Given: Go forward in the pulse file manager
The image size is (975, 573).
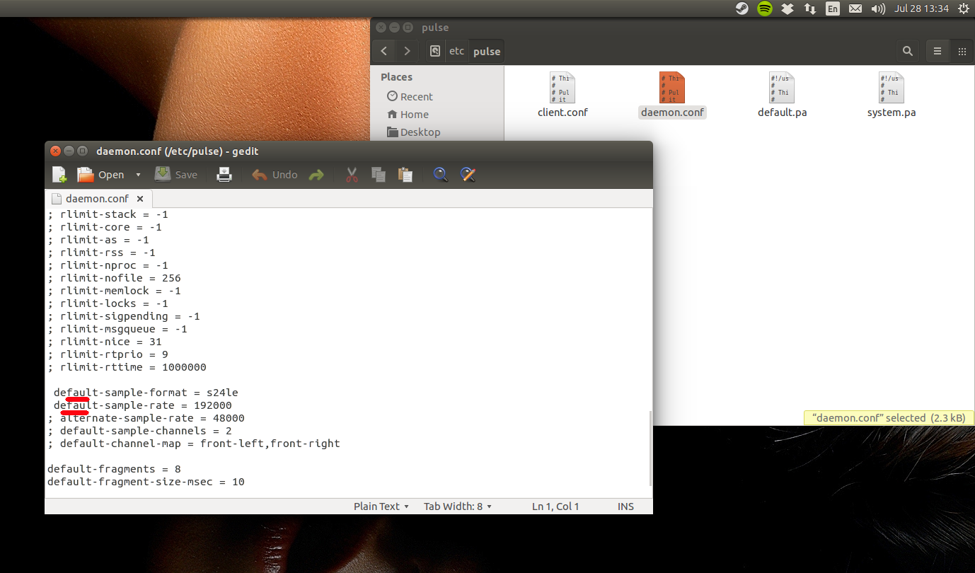Looking at the screenshot, I should [x=406, y=51].
